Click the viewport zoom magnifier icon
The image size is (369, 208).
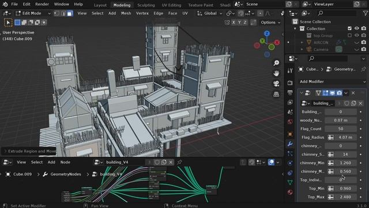coord(276,63)
